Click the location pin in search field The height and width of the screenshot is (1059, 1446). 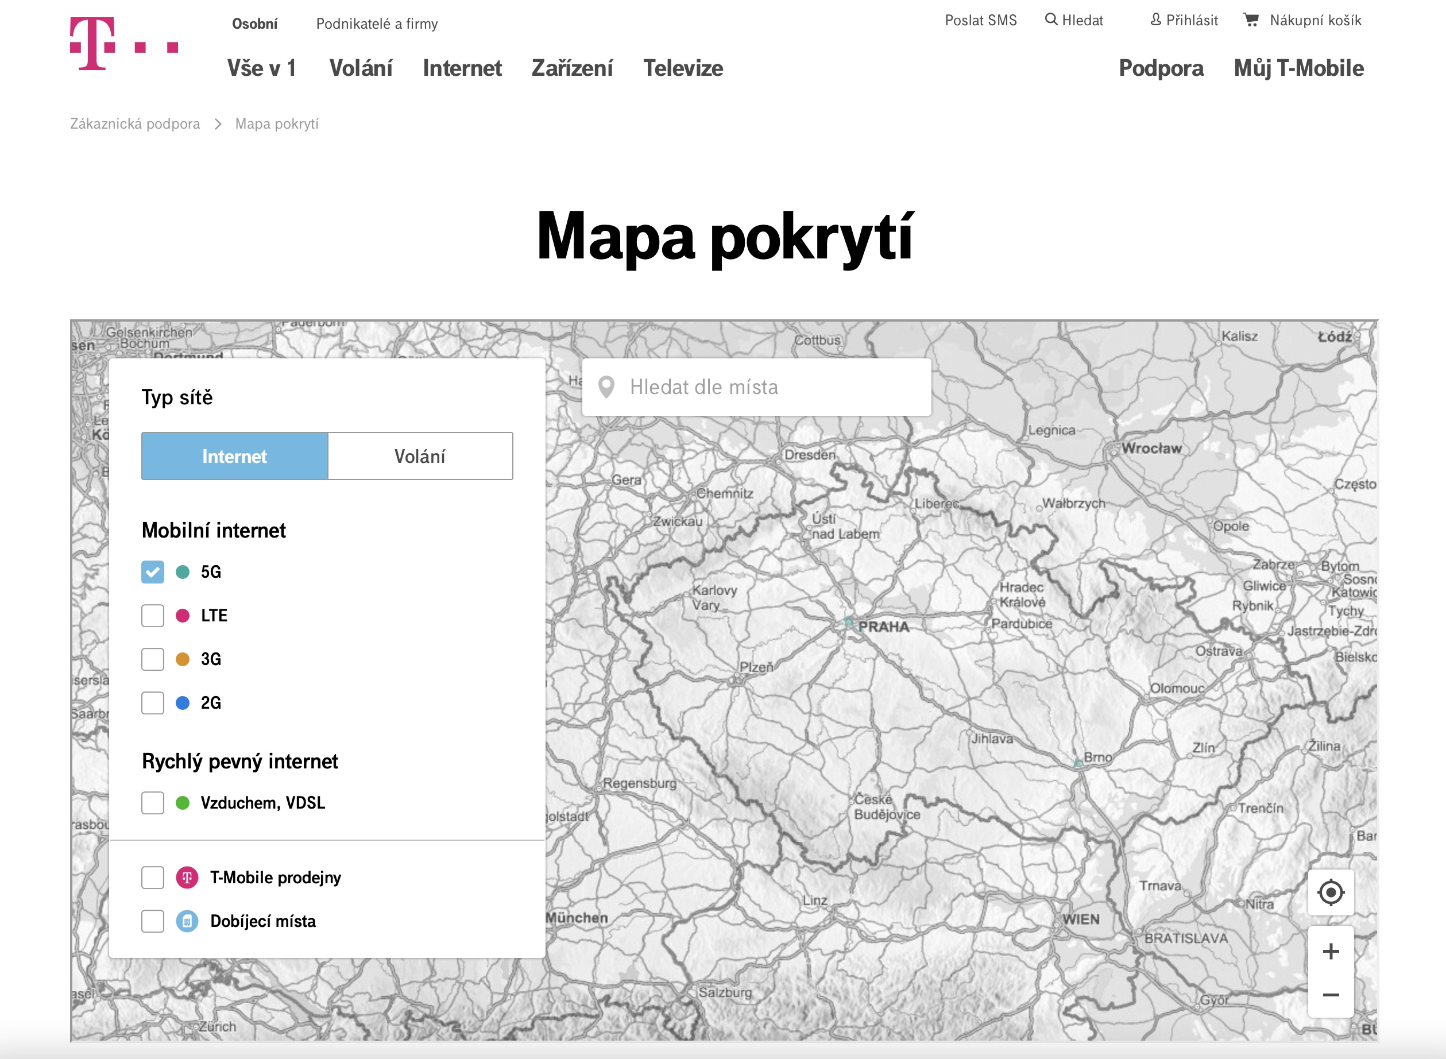606,387
